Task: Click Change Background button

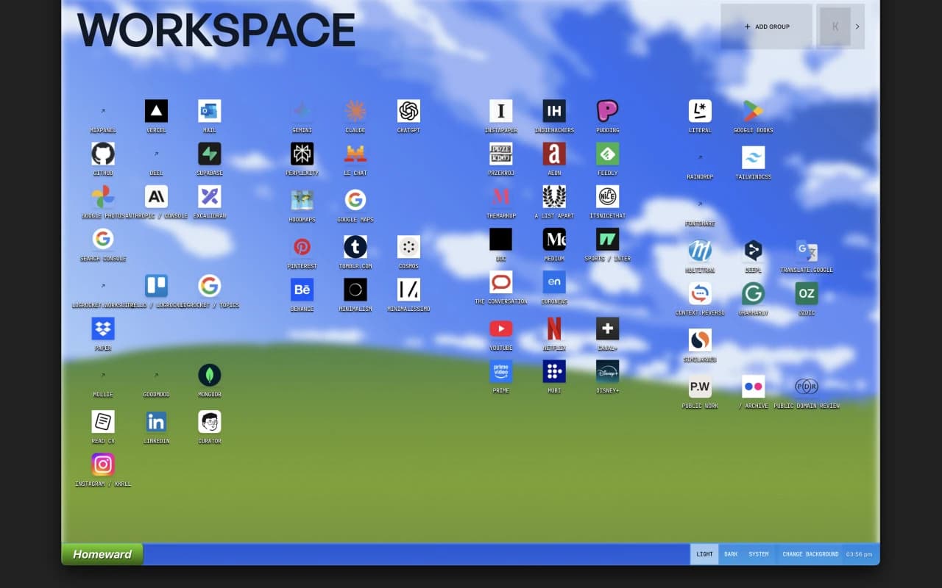Action: (810, 554)
